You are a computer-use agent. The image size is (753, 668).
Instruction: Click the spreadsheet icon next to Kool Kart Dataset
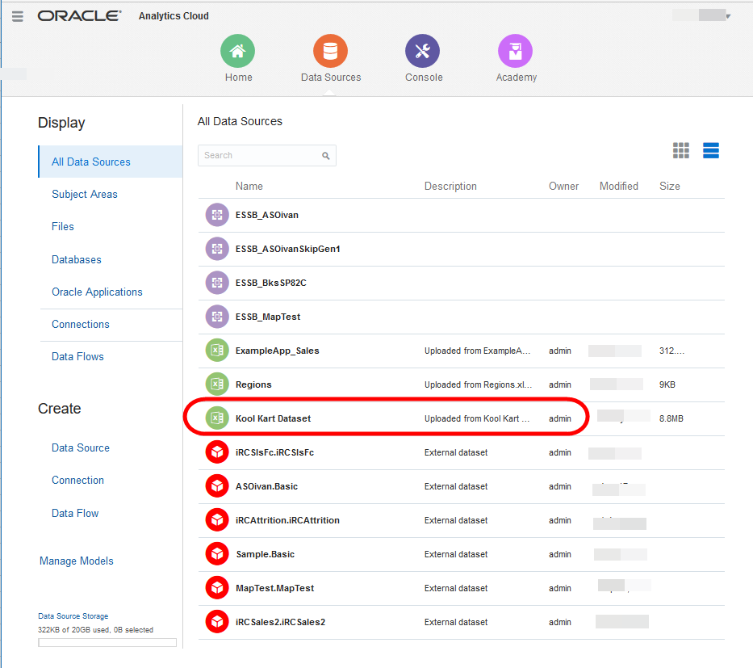216,418
